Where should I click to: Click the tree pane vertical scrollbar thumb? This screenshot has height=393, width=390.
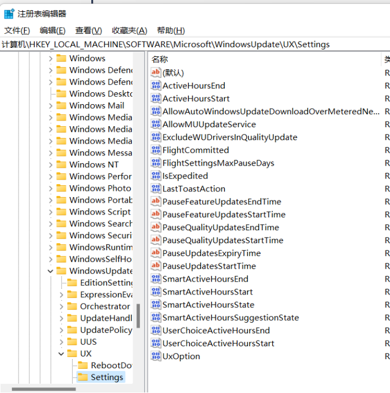pyautogui.click(x=138, y=316)
